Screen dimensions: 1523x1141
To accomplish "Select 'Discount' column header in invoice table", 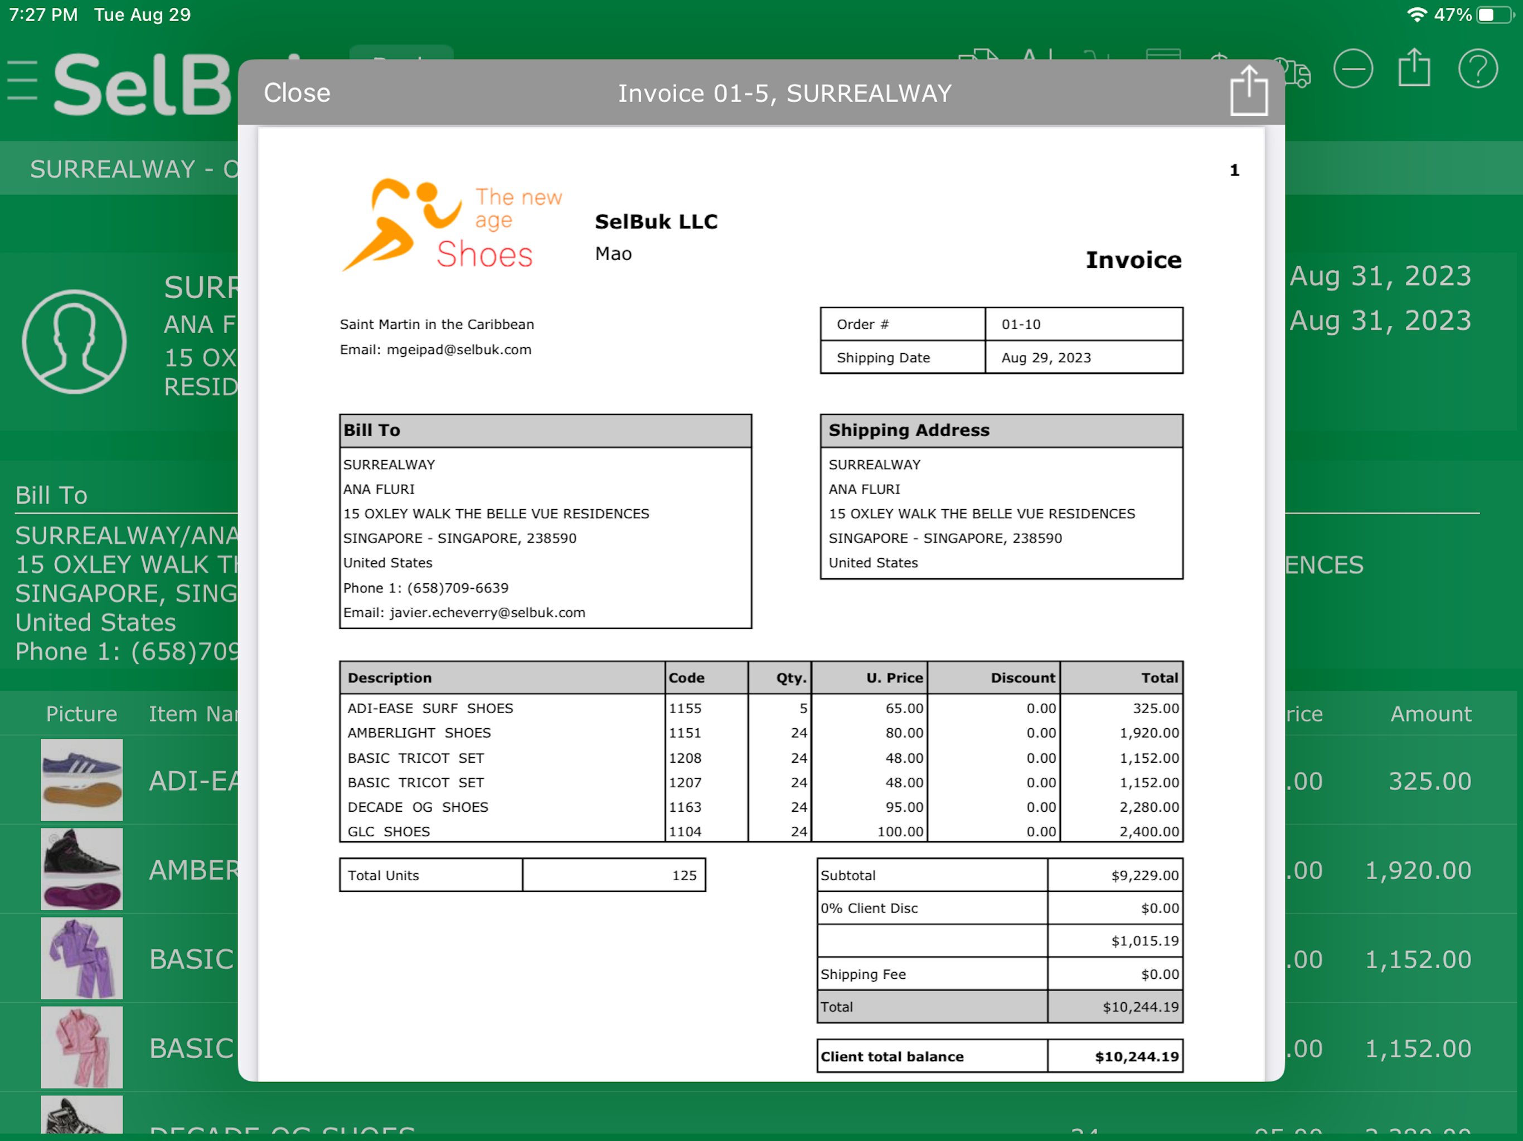I will tap(1022, 678).
